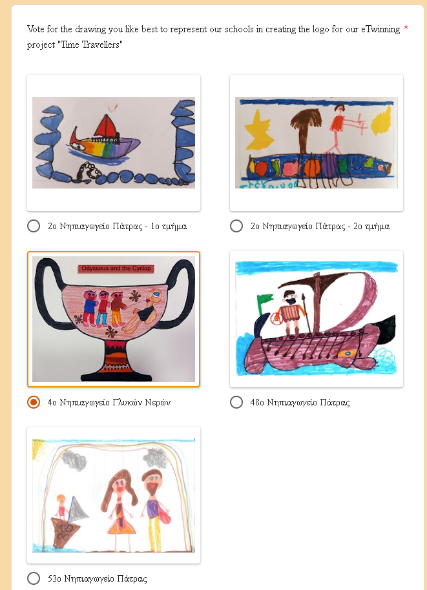
Task: Select radio for 2ο Νηπιαγωγείο Πάτρας - 1ο τμήμα
Action: click(x=34, y=226)
